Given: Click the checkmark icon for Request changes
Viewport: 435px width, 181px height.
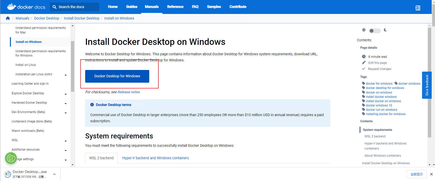Looking at the screenshot, I should point(364,69).
